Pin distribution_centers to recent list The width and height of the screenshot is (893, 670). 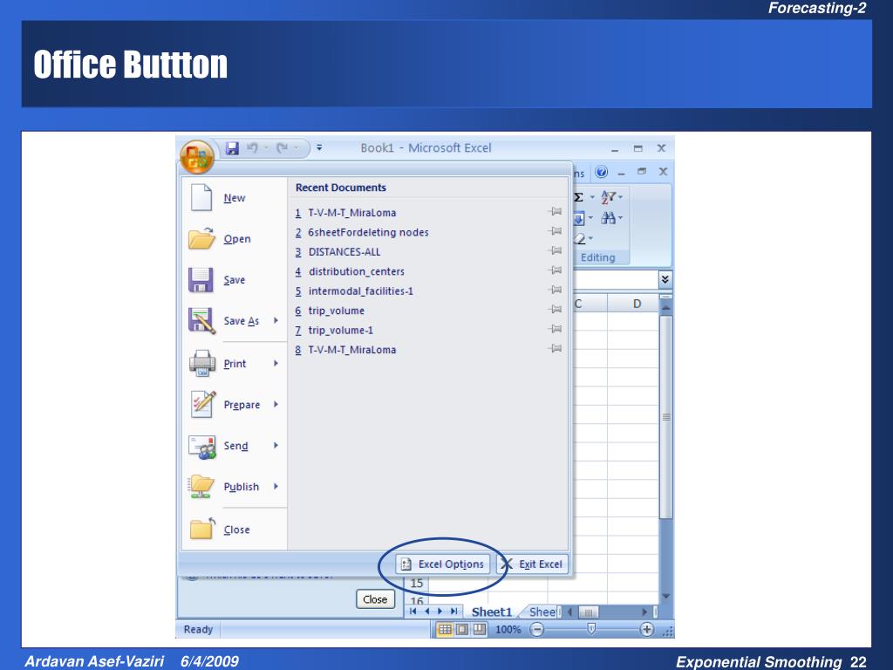pos(556,270)
